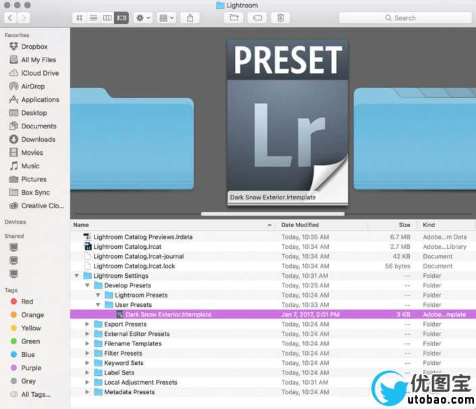Image resolution: width=476 pixels, height=409 pixels.
Task: Open Movies in sidebar
Action: [x=32, y=153]
